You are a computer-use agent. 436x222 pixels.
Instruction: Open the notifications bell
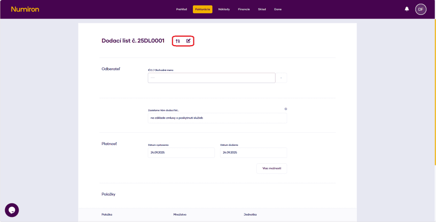(407, 9)
